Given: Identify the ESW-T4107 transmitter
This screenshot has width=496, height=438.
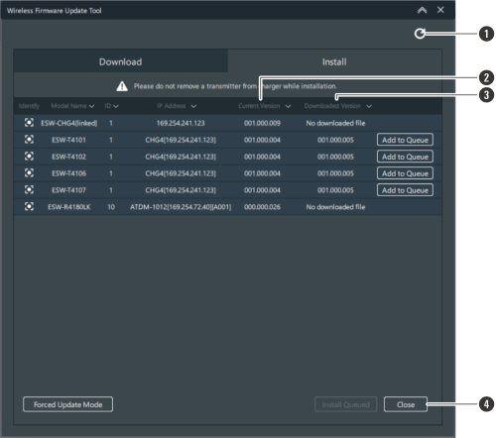Looking at the screenshot, I should tap(29, 190).
